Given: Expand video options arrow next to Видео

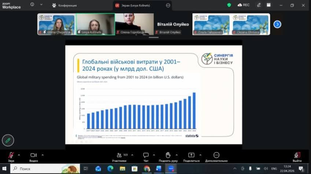Looking at the screenshot, I should [42, 155].
